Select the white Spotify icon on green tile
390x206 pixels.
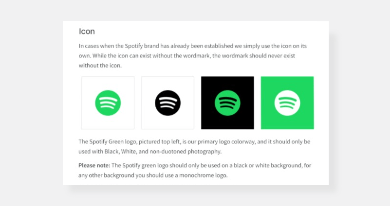(x=287, y=103)
